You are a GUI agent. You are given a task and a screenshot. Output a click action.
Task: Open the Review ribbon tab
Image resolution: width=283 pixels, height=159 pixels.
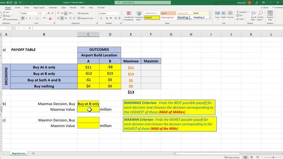coord(73,8)
